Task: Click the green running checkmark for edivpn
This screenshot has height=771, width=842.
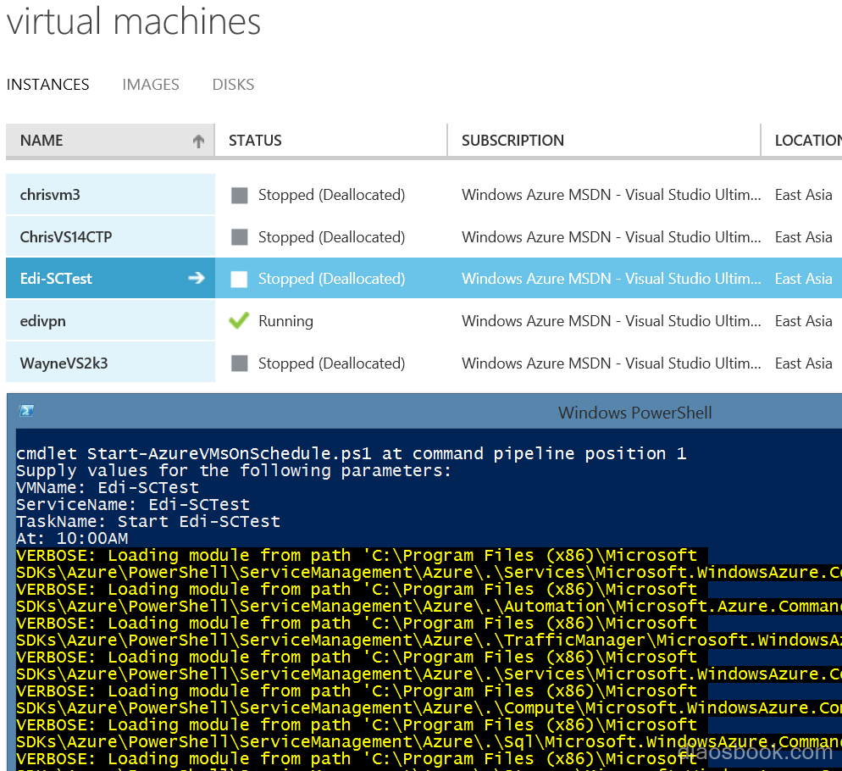Action: coord(239,320)
